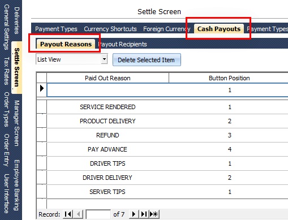This screenshot has width=288, height=220.
Task: Open Order Entry side tab
Action: 6,150
